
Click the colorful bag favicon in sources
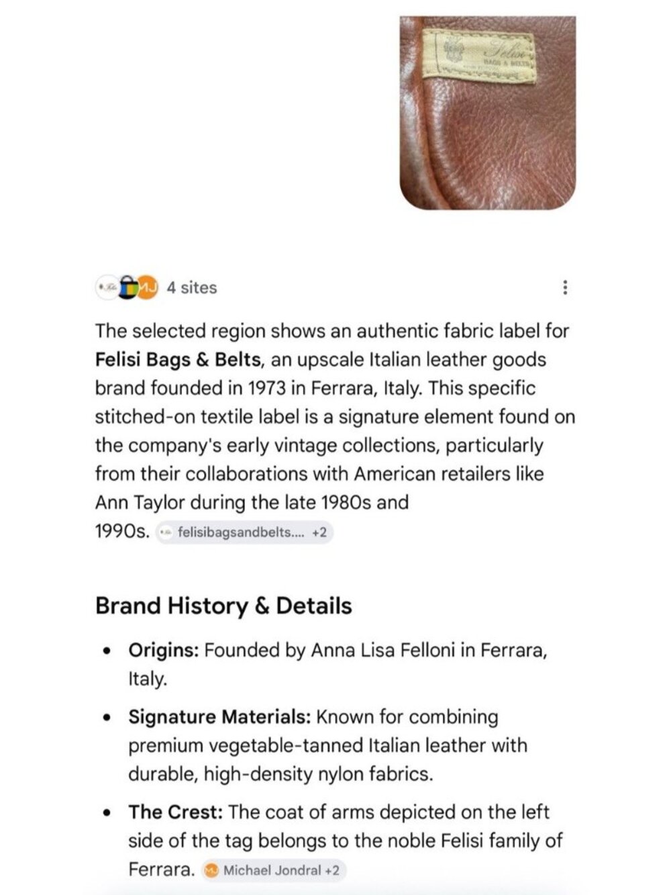point(127,287)
